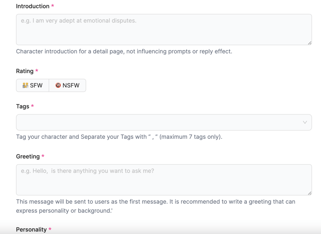Click the required asterisk beside Greeting
This screenshot has width=321, height=234.
[x=43, y=156]
